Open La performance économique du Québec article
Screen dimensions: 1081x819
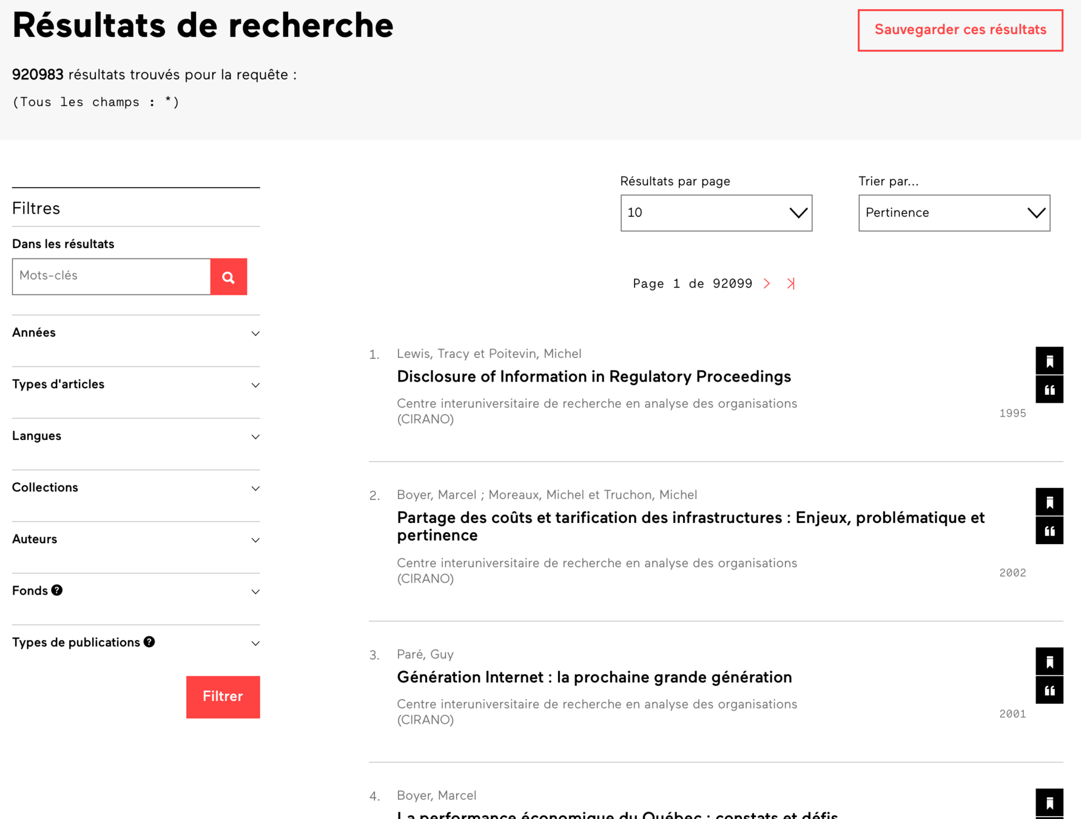pos(618,814)
